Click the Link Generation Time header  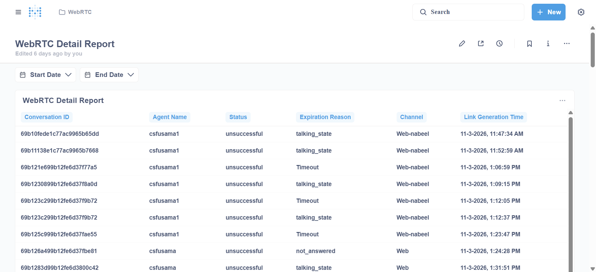pyautogui.click(x=493, y=117)
